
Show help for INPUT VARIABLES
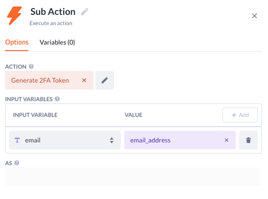point(57,99)
